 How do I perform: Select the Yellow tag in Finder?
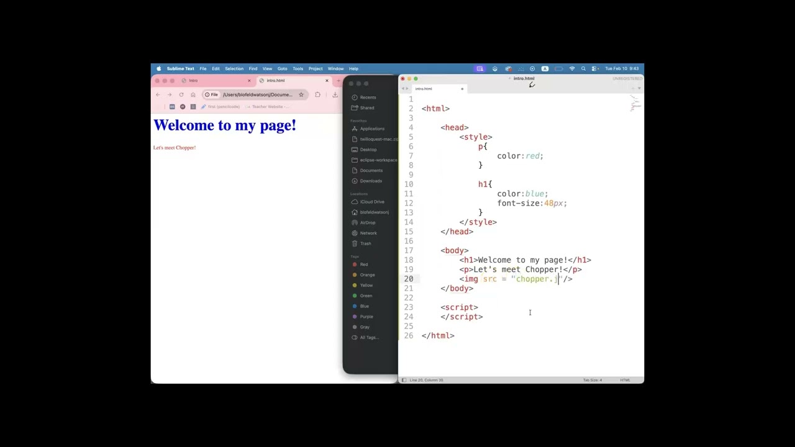pyautogui.click(x=363, y=286)
